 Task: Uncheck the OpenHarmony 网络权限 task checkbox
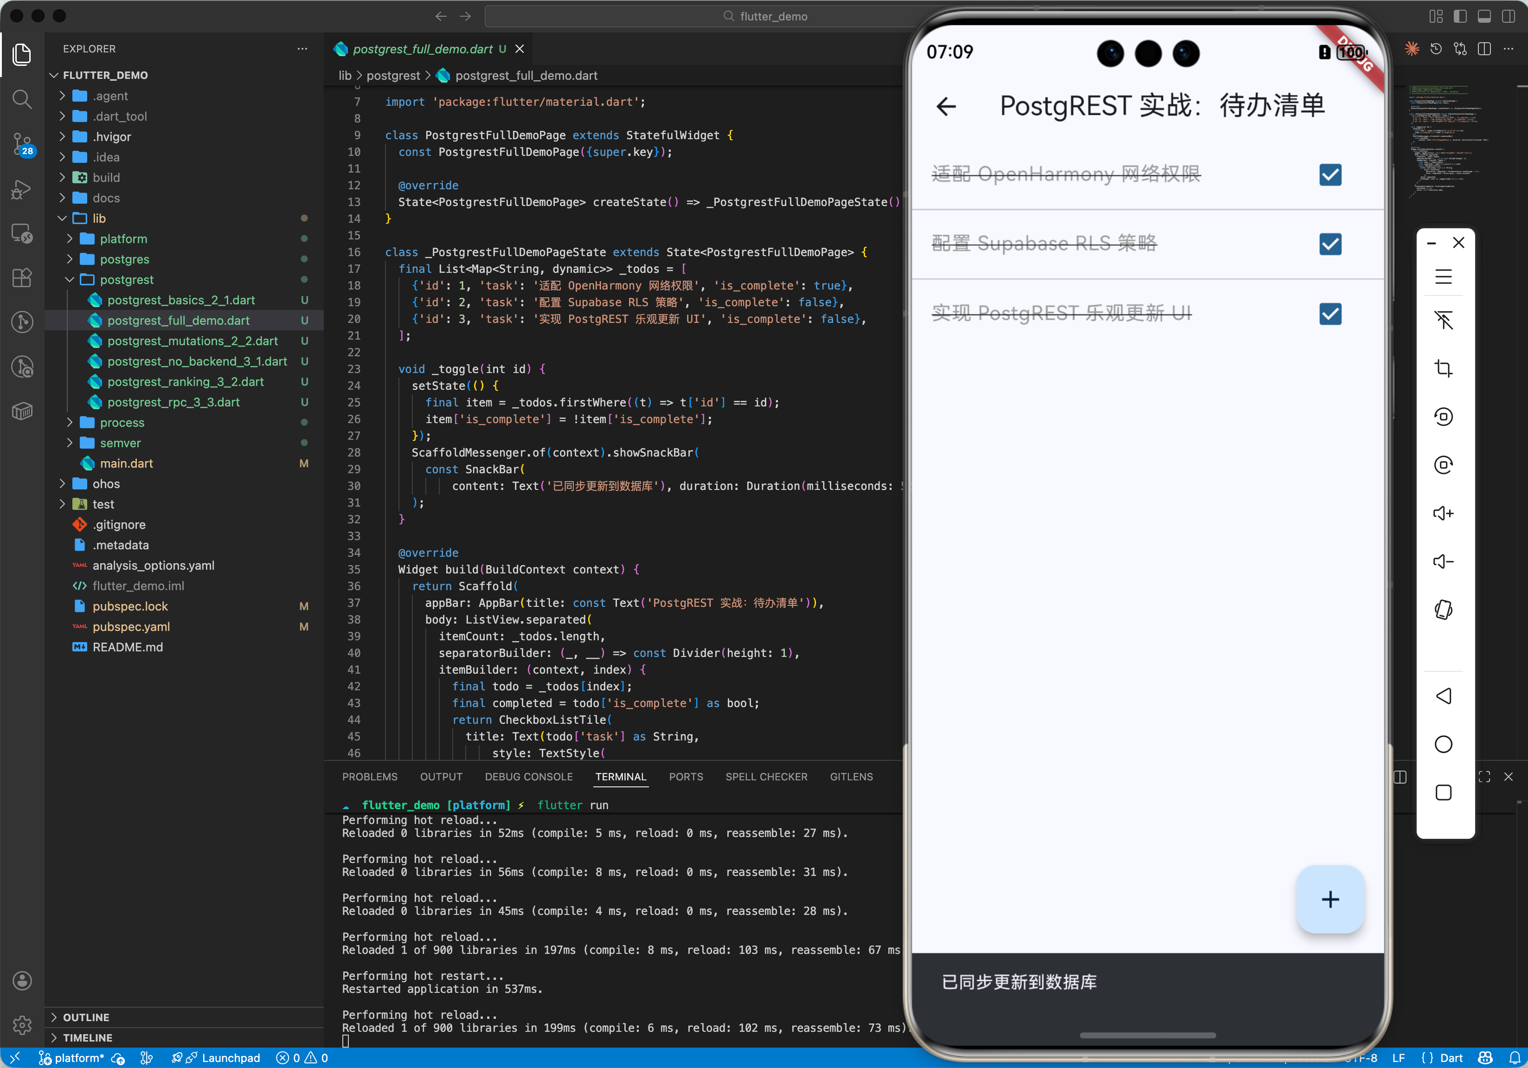(1329, 175)
